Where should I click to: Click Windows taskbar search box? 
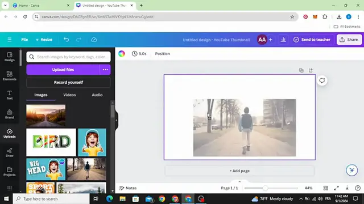click(x=51, y=199)
